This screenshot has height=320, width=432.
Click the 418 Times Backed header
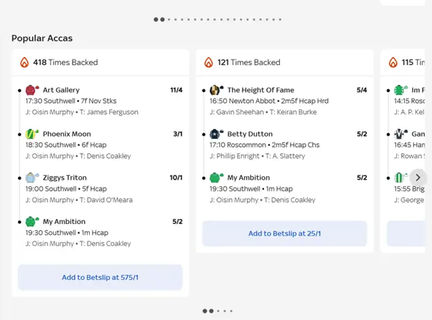[x=65, y=62]
